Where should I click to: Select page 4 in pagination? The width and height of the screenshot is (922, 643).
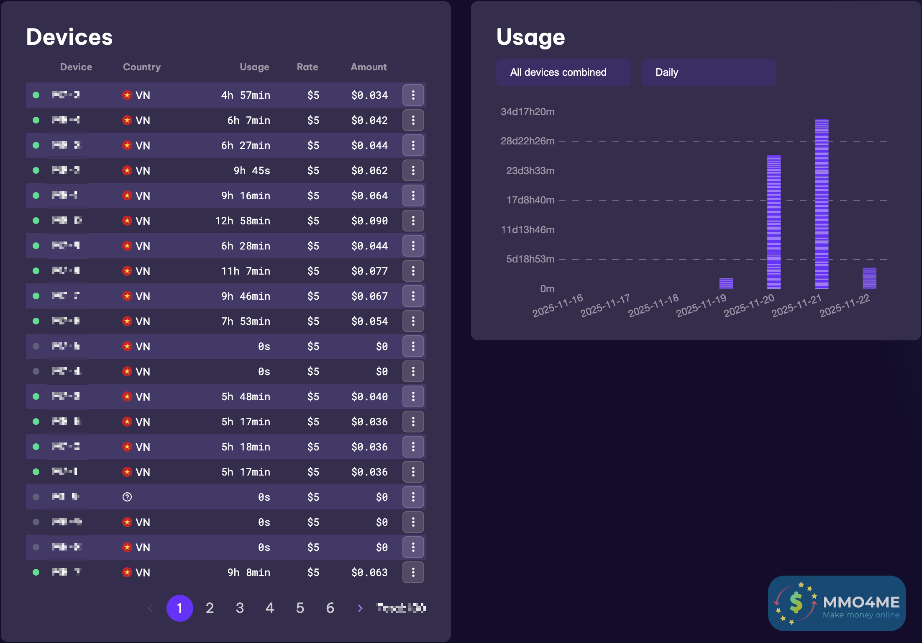(270, 608)
